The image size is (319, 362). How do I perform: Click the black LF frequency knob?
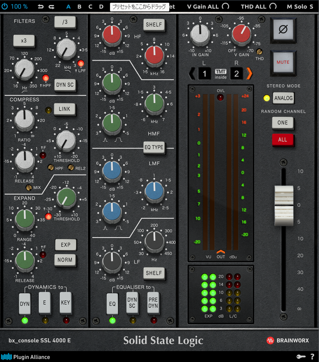154,241
